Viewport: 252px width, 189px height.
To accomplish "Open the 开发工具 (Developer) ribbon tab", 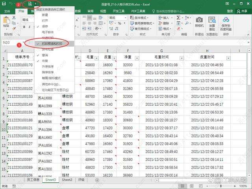I will point(119,11).
